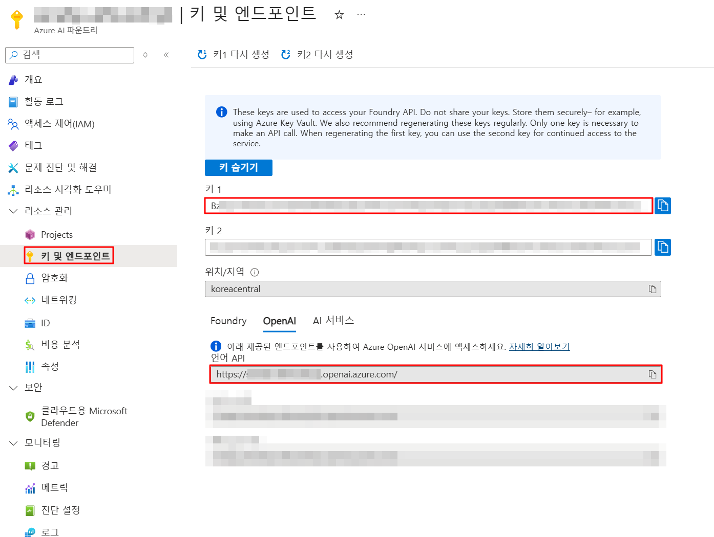Collapse sidebar with the double chevron icon
The image size is (714, 537).
coord(166,55)
